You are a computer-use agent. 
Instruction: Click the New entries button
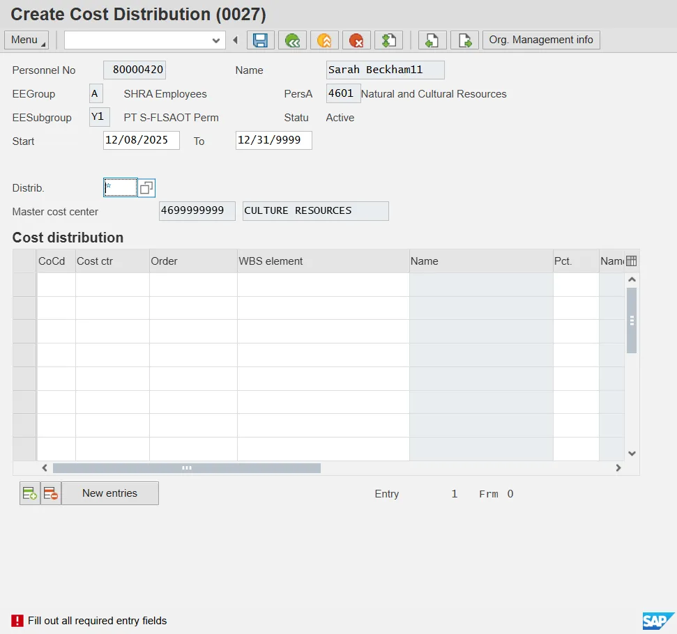[110, 493]
